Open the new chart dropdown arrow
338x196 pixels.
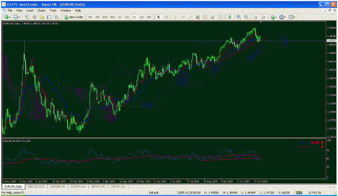pos(10,17)
